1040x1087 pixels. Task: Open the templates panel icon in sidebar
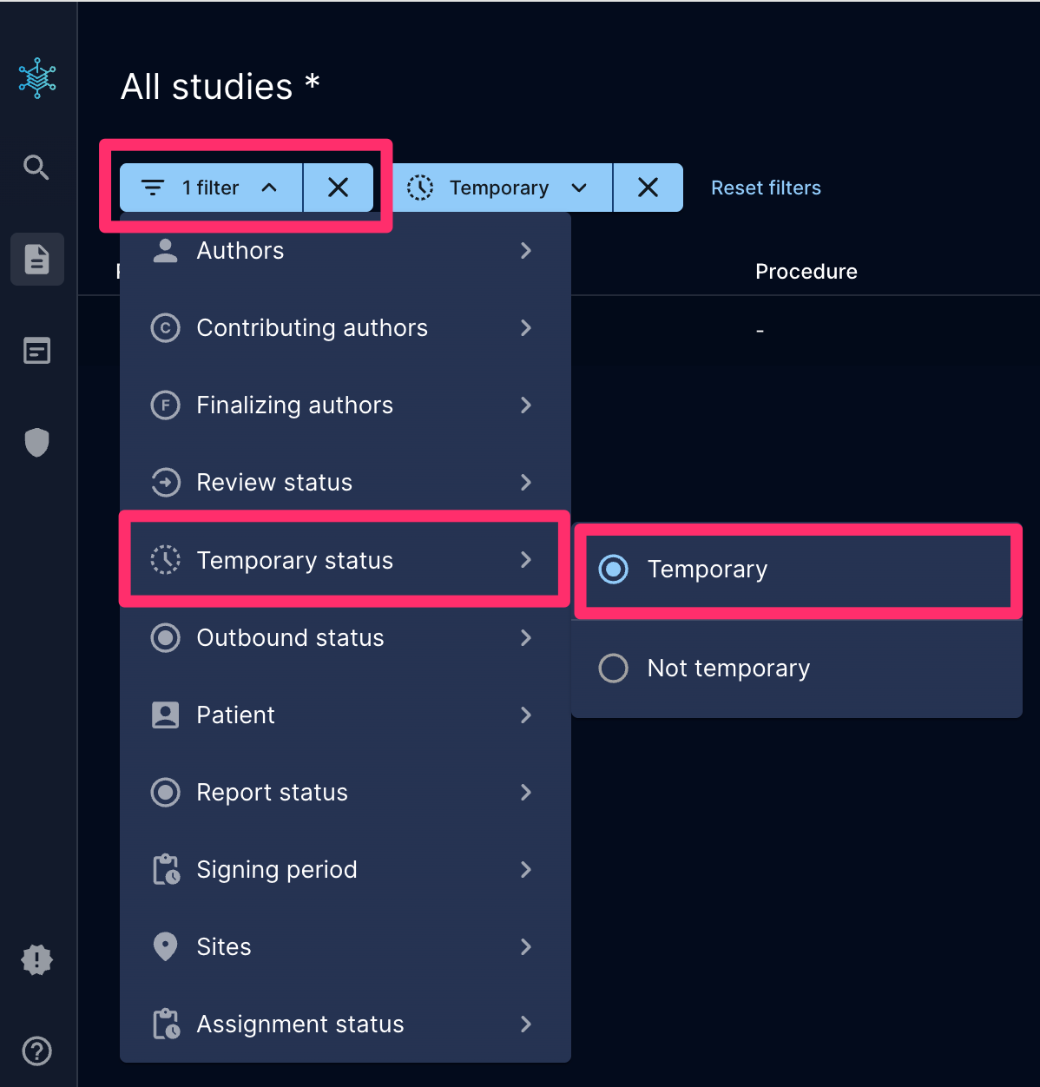tap(37, 351)
